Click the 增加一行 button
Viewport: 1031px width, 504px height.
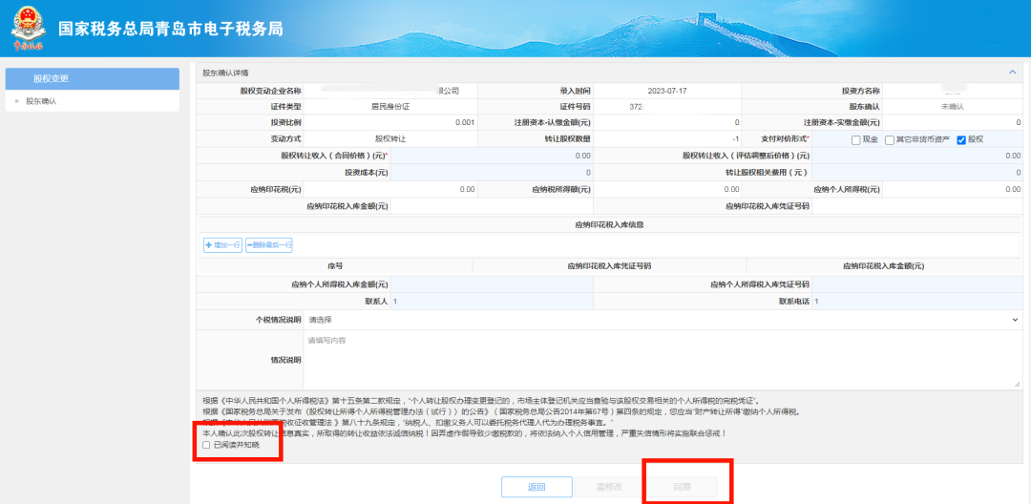(222, 245)
